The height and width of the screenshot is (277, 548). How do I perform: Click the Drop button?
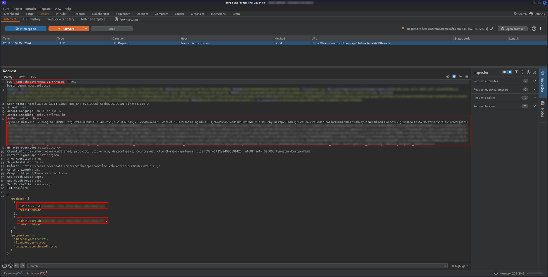(112, 29)
